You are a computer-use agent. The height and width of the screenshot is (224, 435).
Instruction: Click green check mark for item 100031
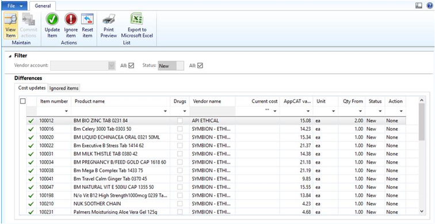coord(31,154)
